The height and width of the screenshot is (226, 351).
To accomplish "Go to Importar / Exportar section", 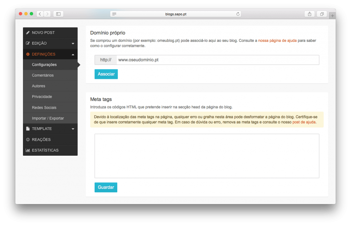I will tap(48, 118).
